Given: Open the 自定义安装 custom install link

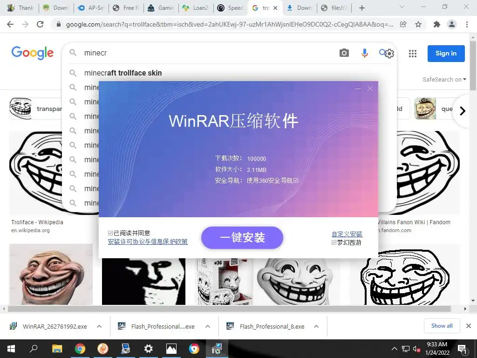Looking at the screenshot, I should (x=347, y=234).
